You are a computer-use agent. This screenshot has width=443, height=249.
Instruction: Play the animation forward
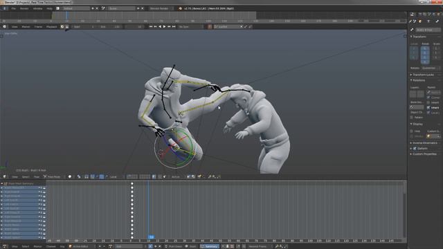tap(165, 26)
